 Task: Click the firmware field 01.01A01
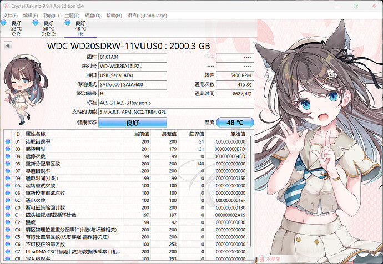coord(133,57)
